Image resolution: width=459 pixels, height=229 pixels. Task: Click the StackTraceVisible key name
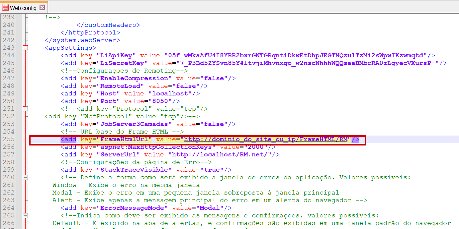coord(134,170)
